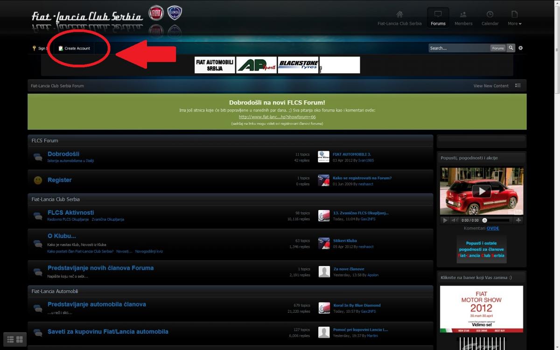The image size is (560, 350).
Task: Click the magnifier search button
Action: 511,48
